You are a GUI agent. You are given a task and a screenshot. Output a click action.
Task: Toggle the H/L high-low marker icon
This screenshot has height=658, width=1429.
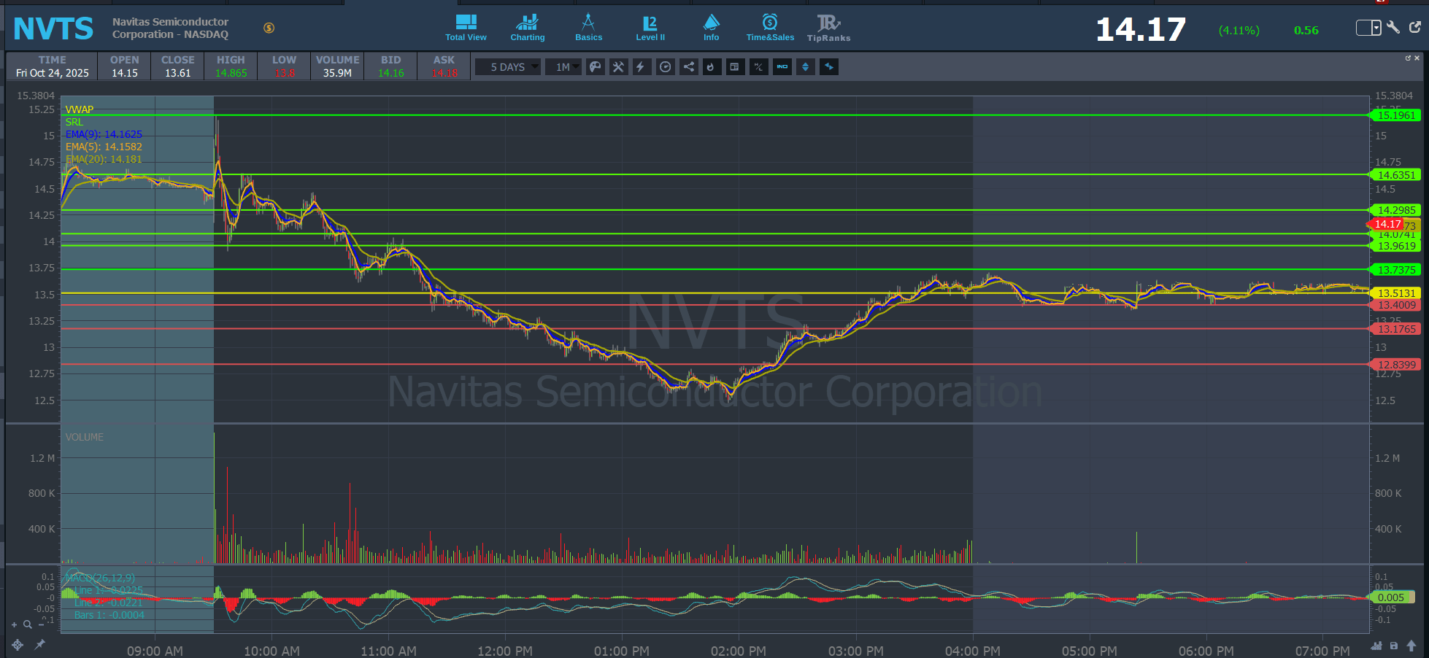point(759,67)
